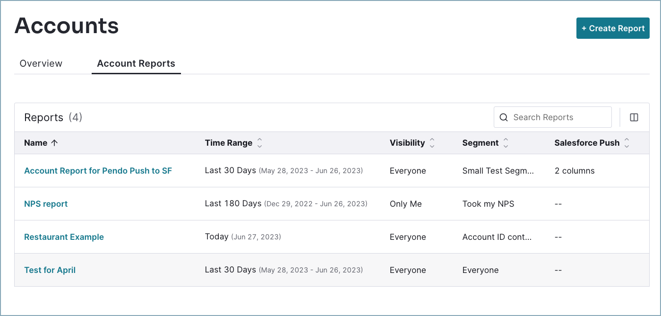
Task: Open the manage columns icon beside search
Action: [x=634, y=117]
